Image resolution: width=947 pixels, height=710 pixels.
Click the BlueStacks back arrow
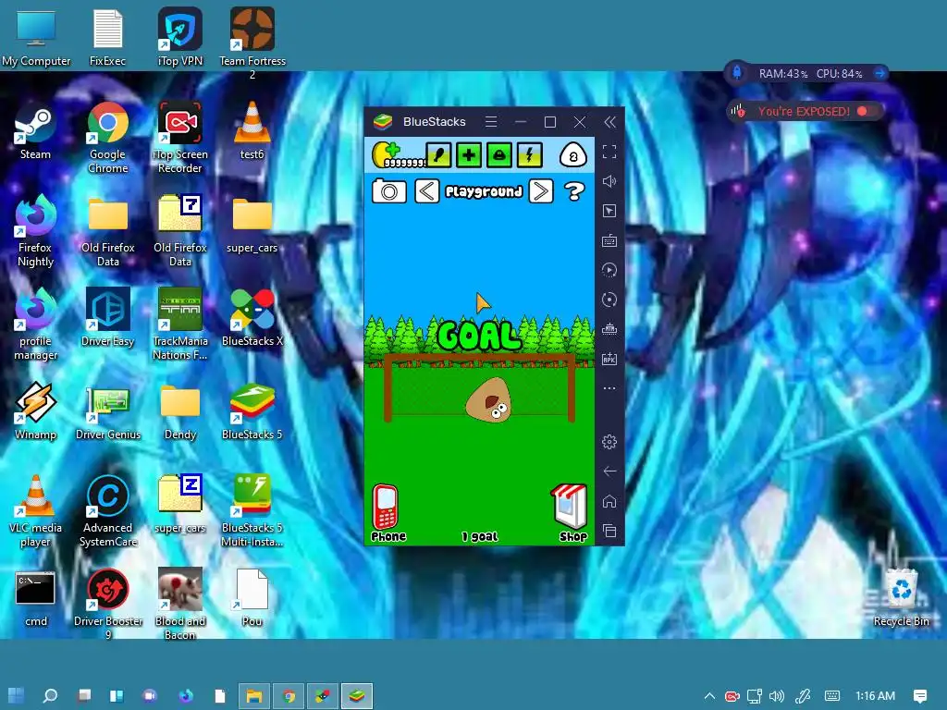(609, 471)
